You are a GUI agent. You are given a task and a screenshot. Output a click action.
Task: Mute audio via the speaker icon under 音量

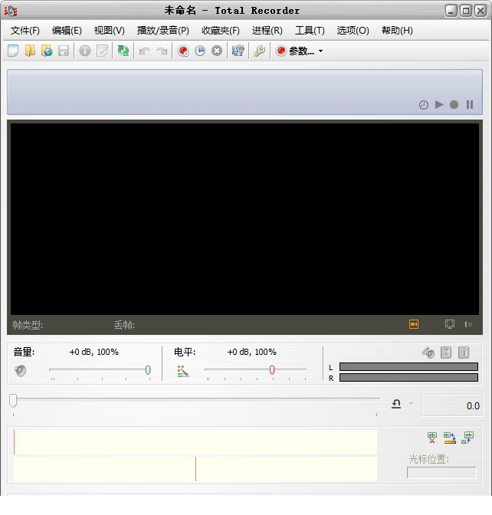coord(21,370)
